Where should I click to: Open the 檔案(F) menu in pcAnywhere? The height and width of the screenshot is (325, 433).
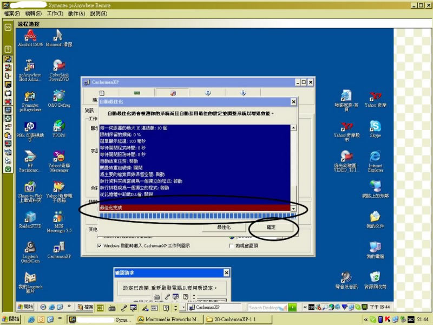pyautogui.click(x=12, y=13)
